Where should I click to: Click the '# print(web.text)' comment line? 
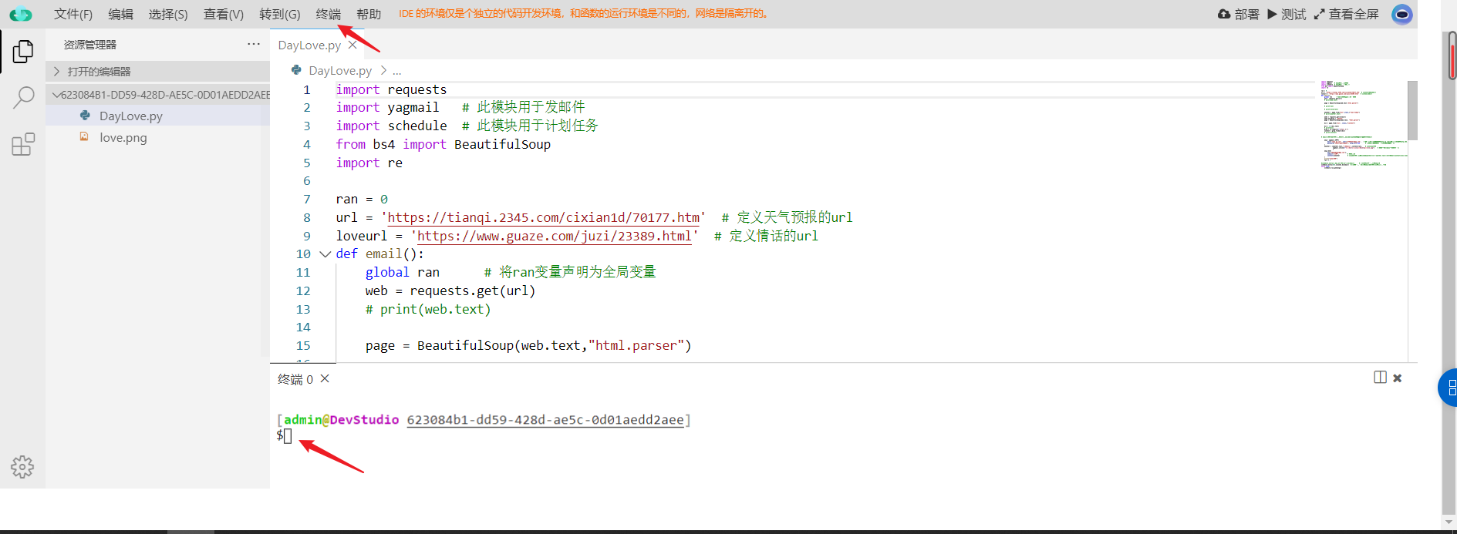click(428, 309)
